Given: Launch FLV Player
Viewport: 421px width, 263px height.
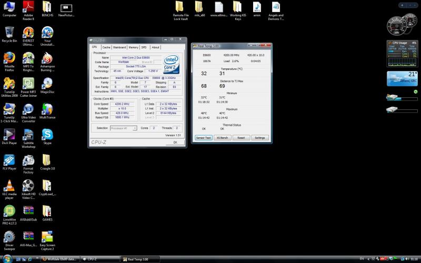Looking at the screenshot, I should tap(9, 162).
